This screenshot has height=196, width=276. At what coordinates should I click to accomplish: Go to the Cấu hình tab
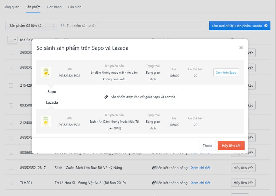click(x=74, y=7)
